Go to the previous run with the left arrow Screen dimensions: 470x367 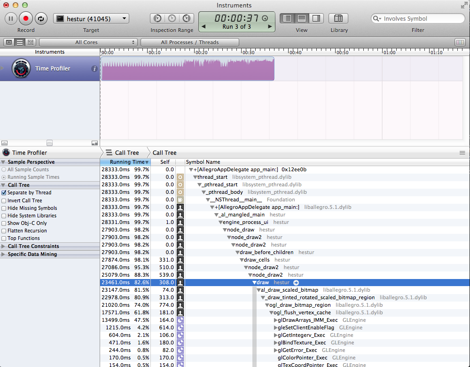(204, 27)
